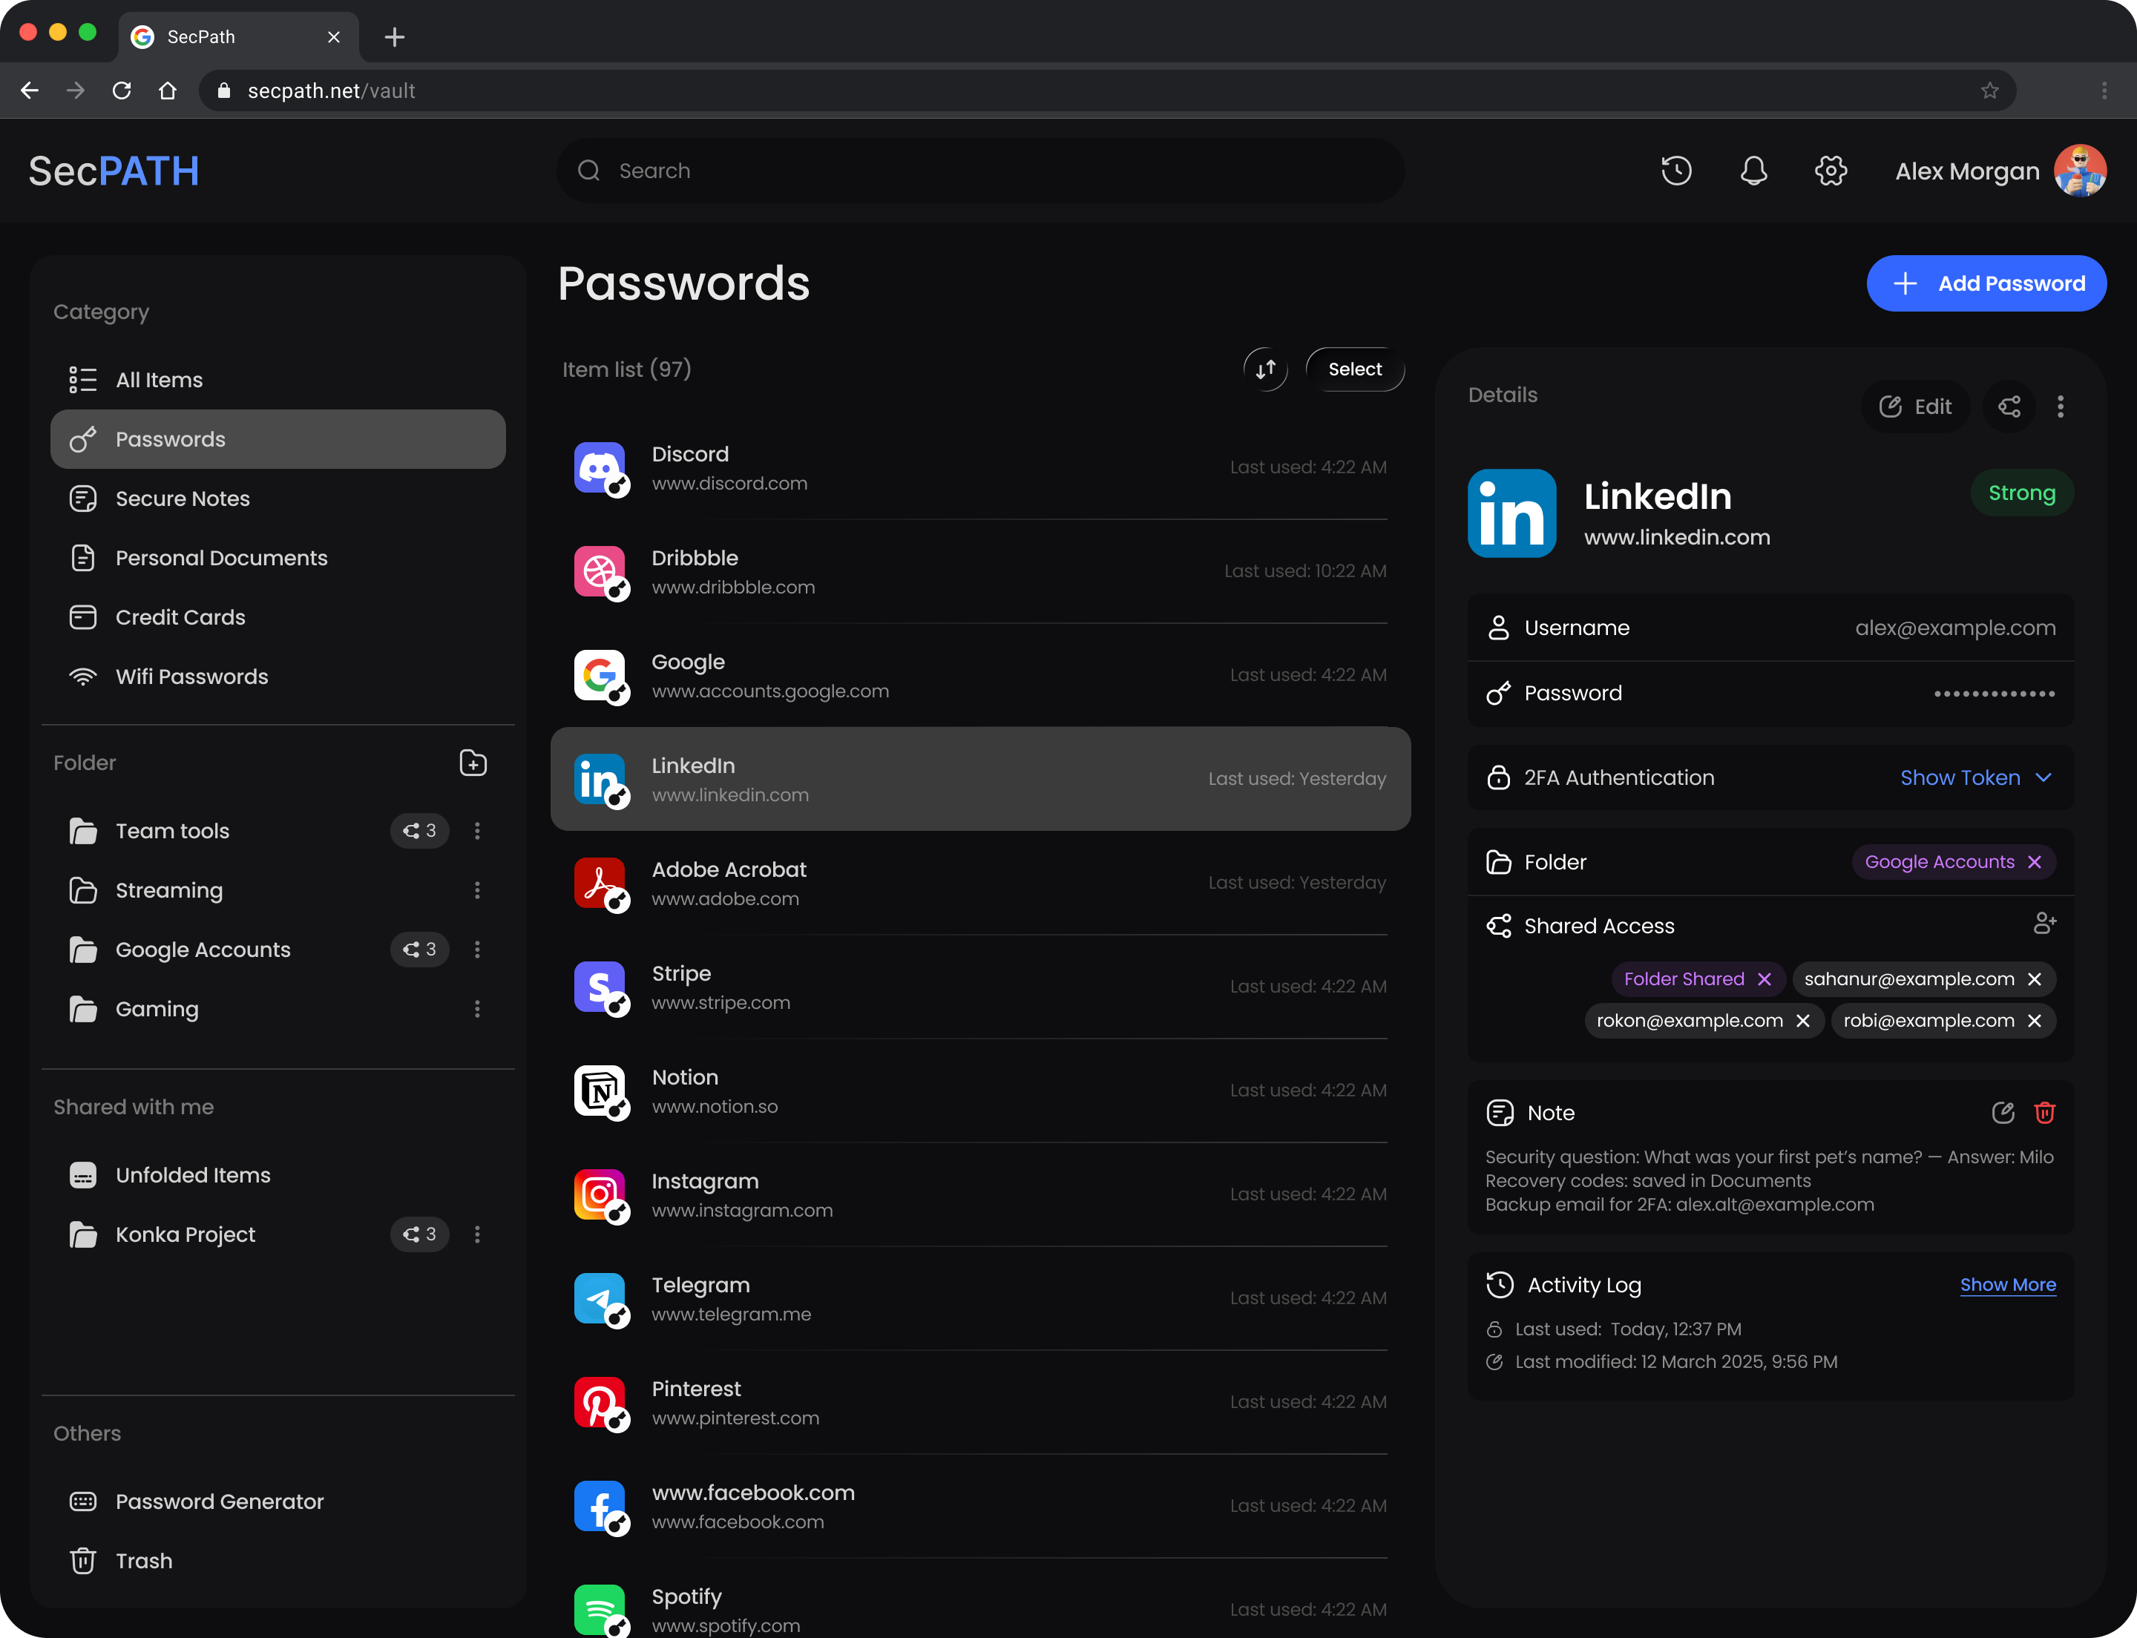
Task: Click the share icon in Details panel
Action: pos(2009,407)
